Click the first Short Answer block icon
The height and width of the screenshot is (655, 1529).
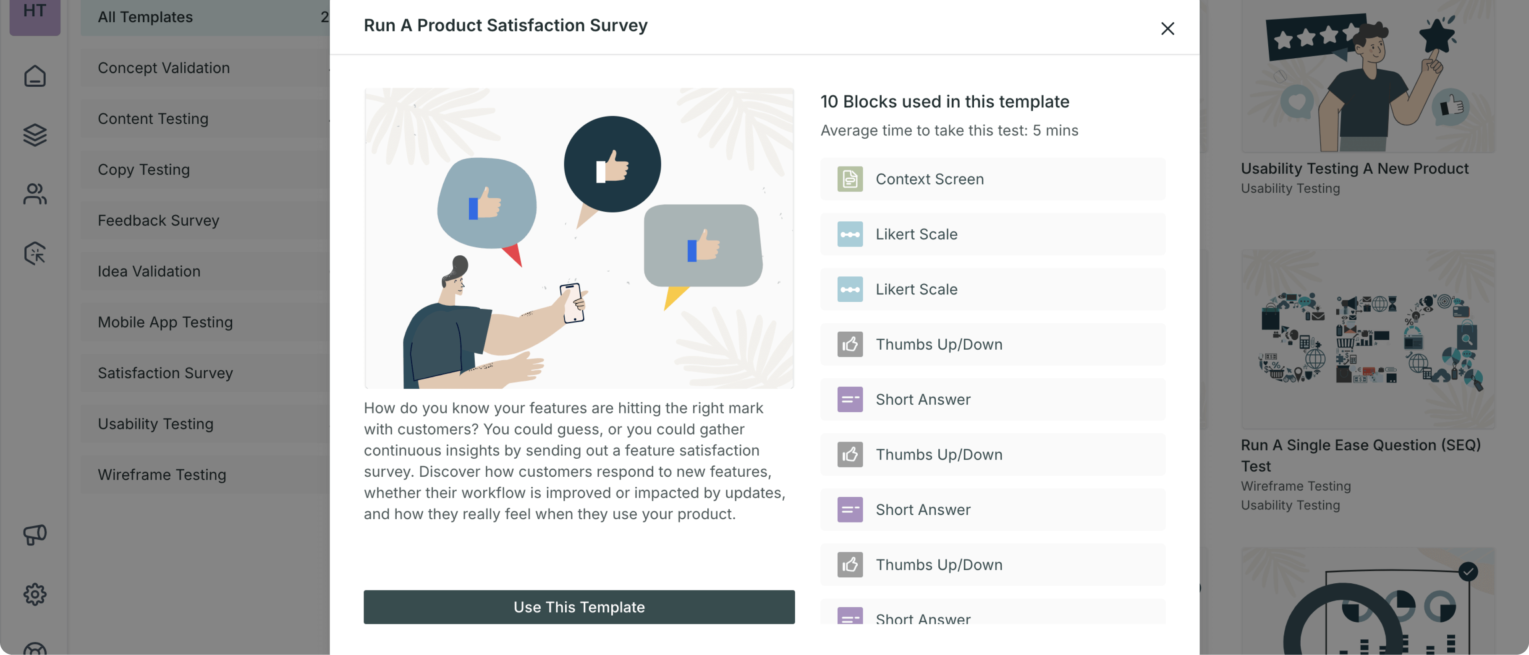click(x=849, y=400)
